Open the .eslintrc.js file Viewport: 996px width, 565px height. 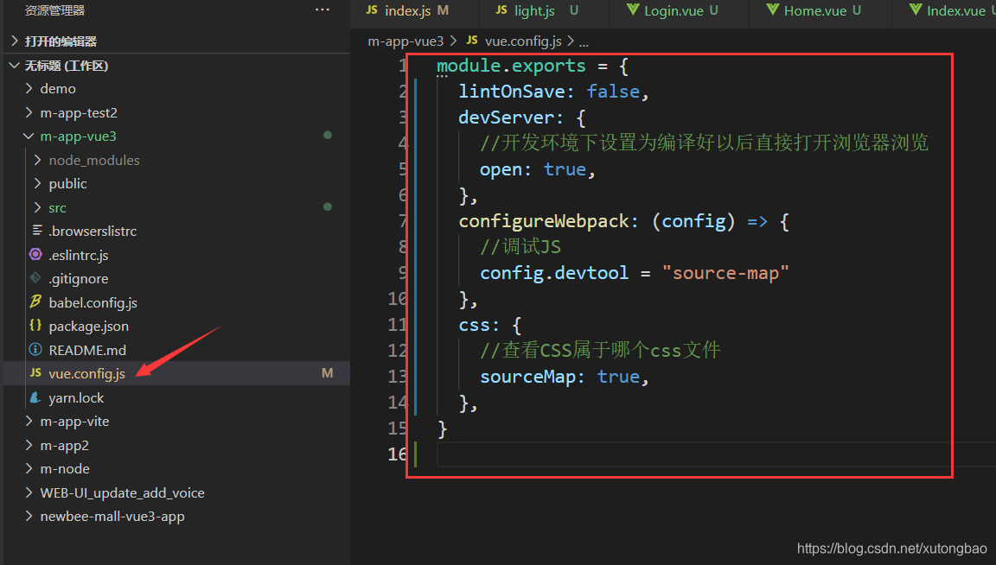coord(79,255)
